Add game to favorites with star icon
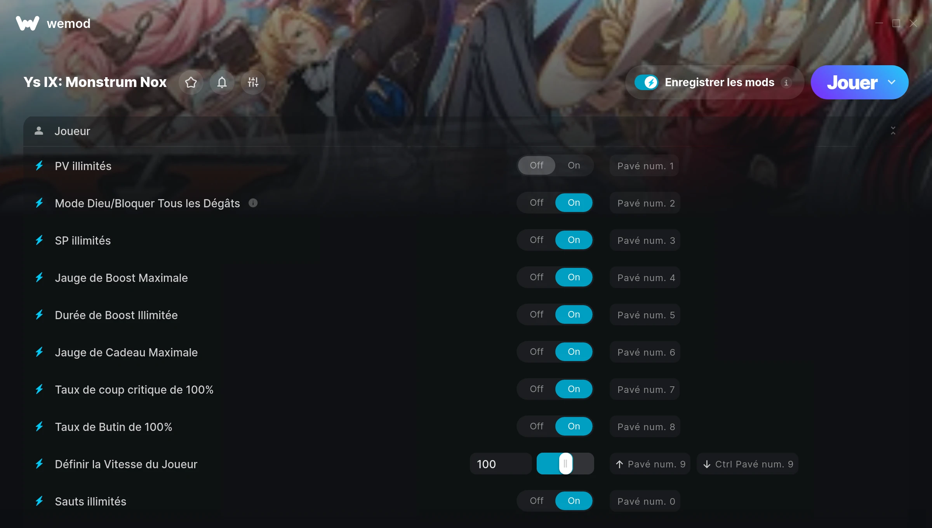Screen dimensions: 932x528 point(191,82)
